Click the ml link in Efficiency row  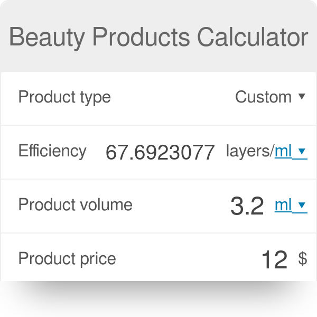pos(283,151)
